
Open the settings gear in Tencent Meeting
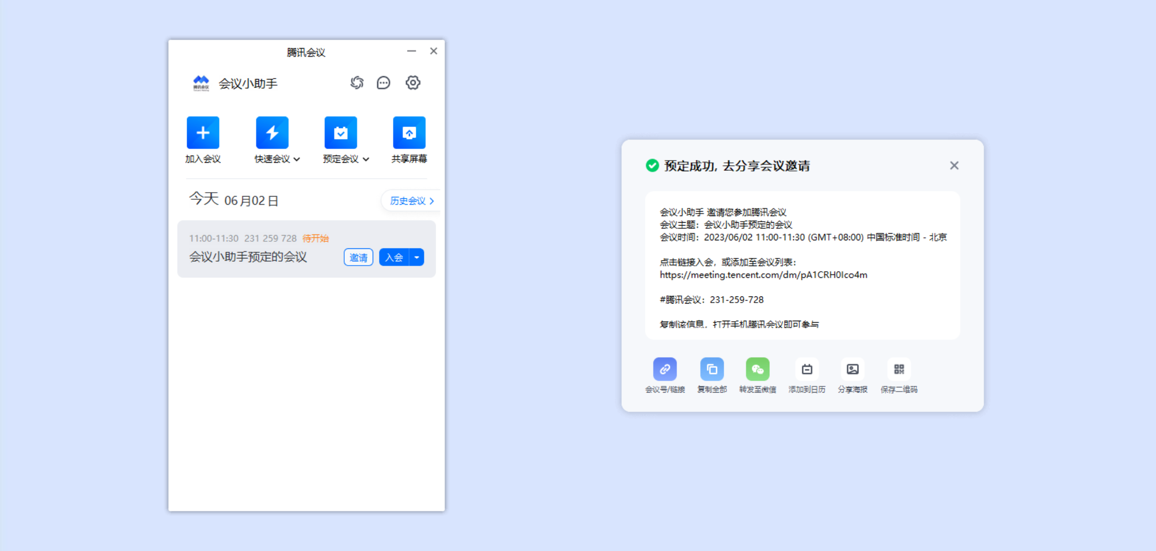413,83
